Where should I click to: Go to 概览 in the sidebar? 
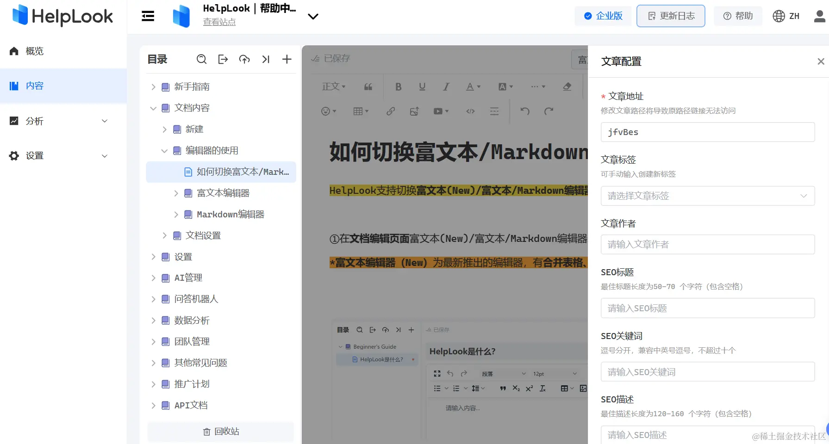point(63,51)
